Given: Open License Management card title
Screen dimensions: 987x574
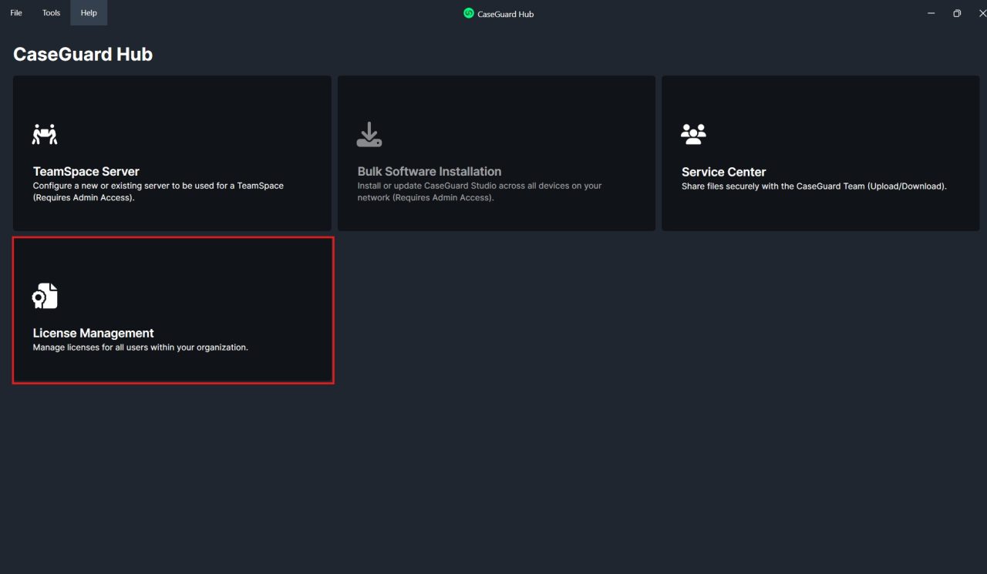Looking at the screenshot, I should coord(93,333).
